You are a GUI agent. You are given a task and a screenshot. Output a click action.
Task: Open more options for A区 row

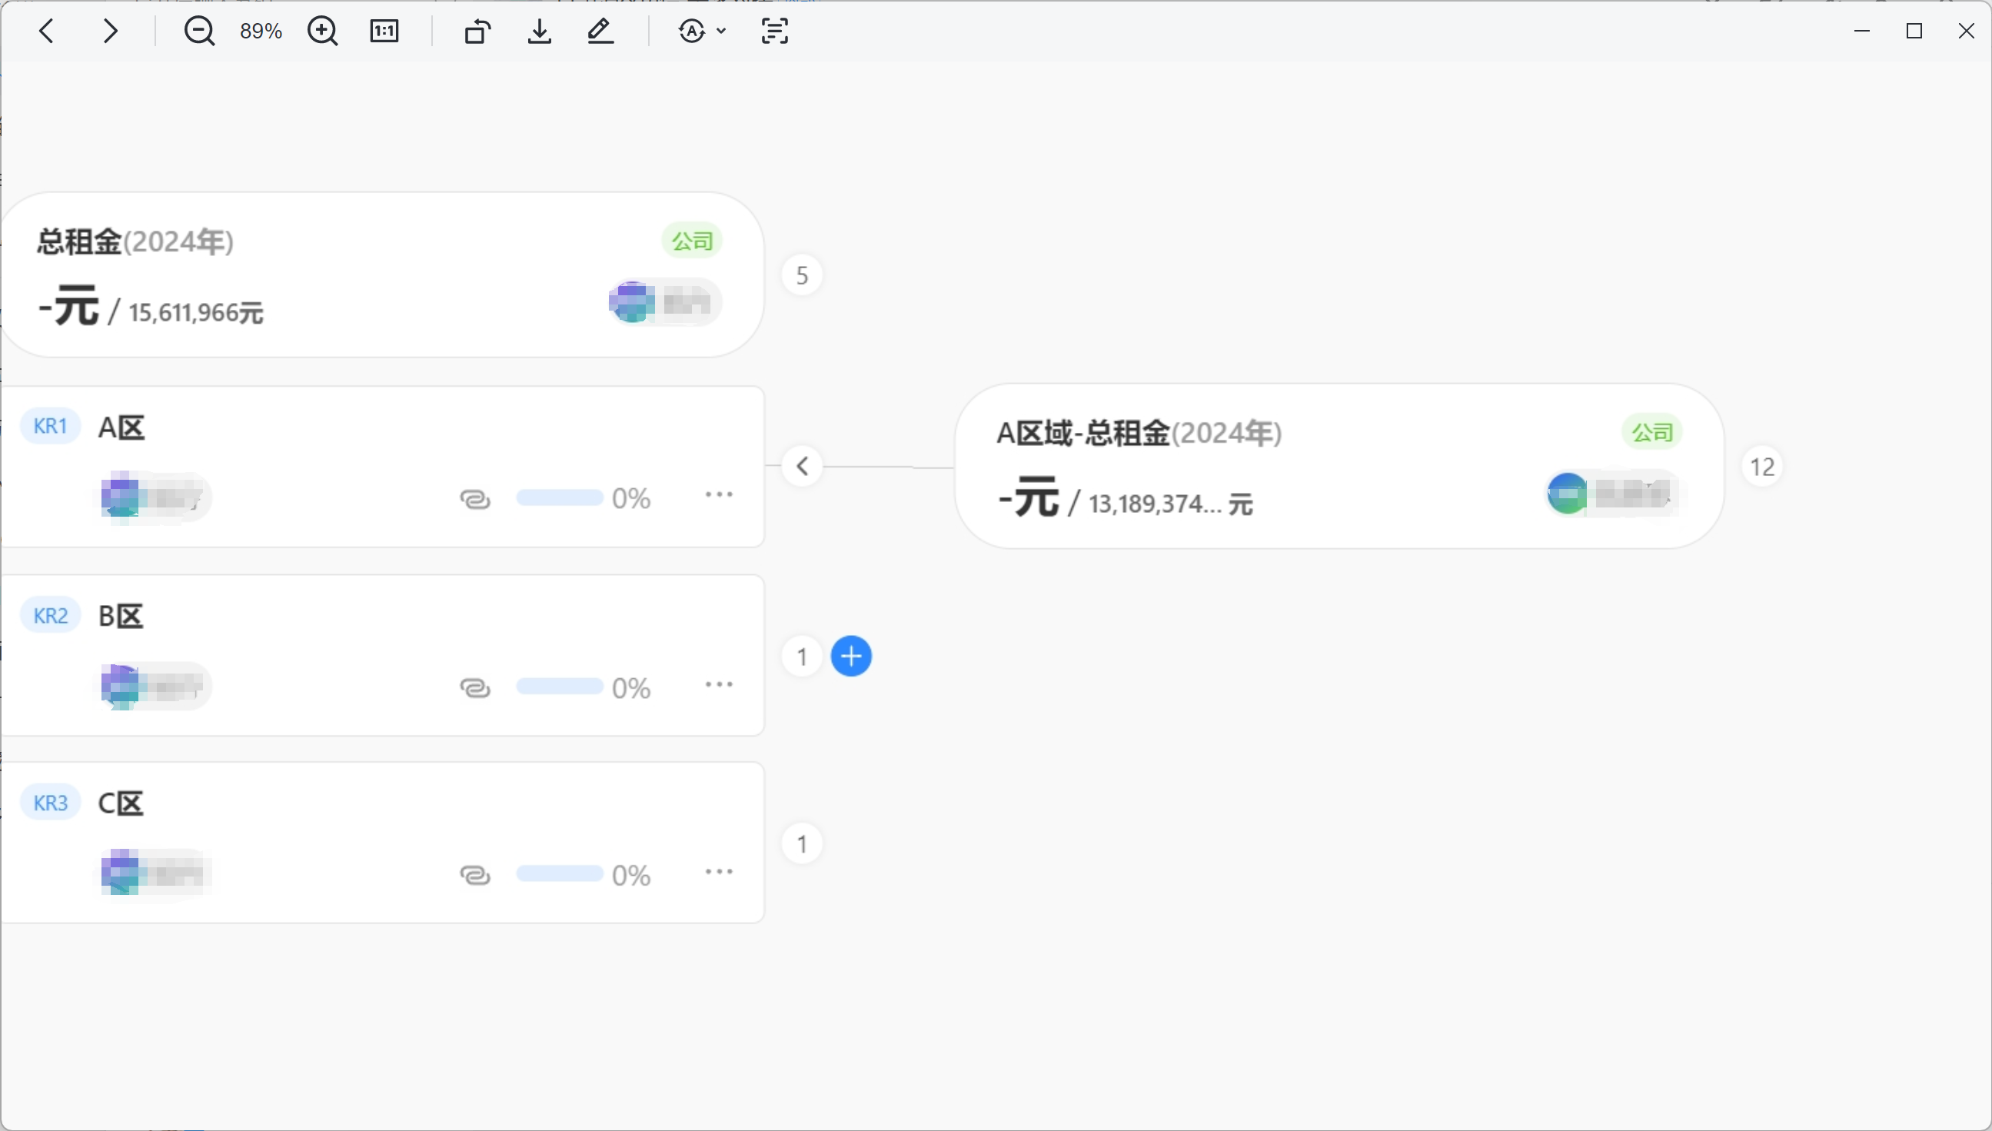pos(719,495)
